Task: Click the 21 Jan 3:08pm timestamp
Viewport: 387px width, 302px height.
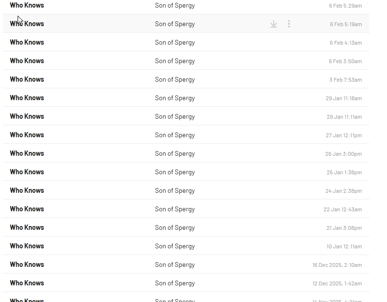Action: pos(344,228)
